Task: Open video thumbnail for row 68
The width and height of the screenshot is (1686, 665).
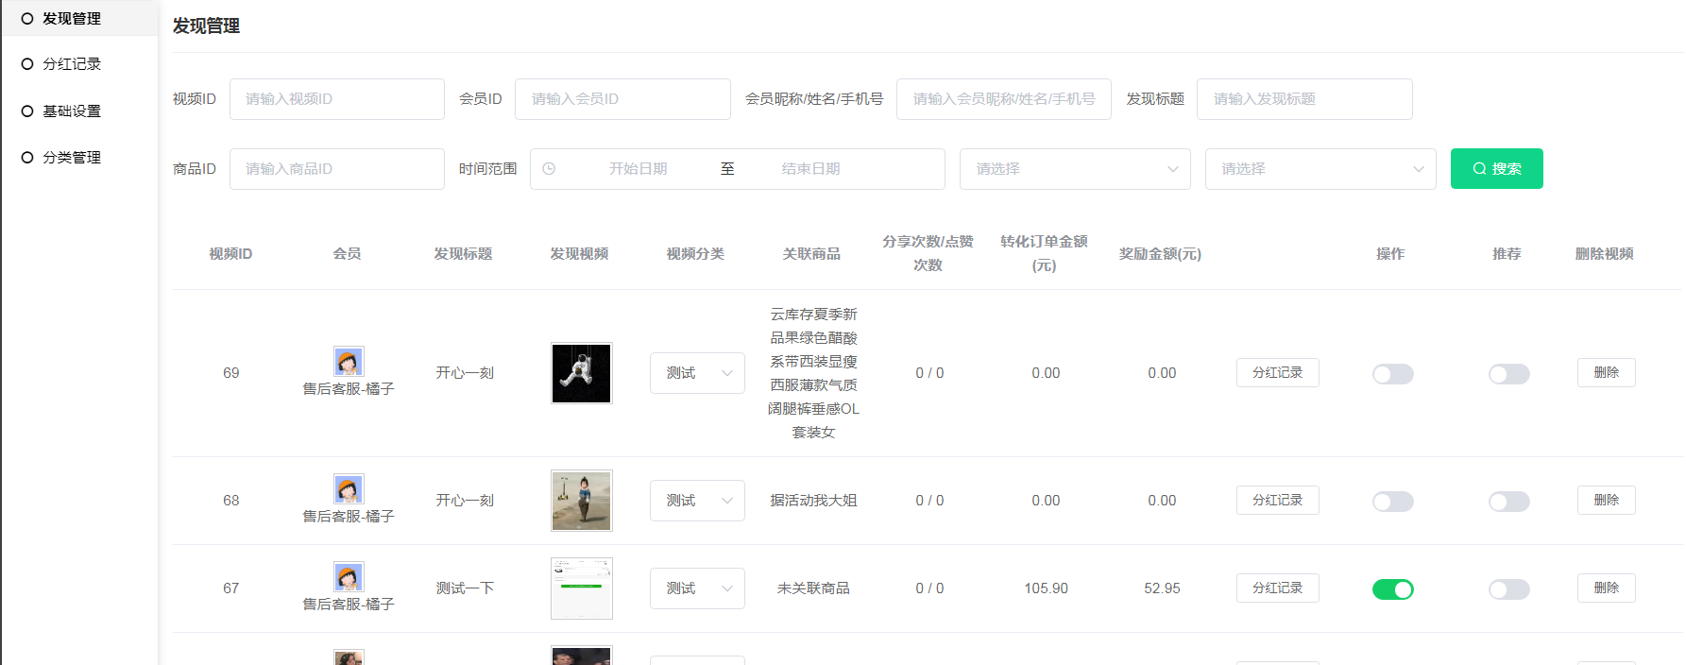Action: pos(582,501)
